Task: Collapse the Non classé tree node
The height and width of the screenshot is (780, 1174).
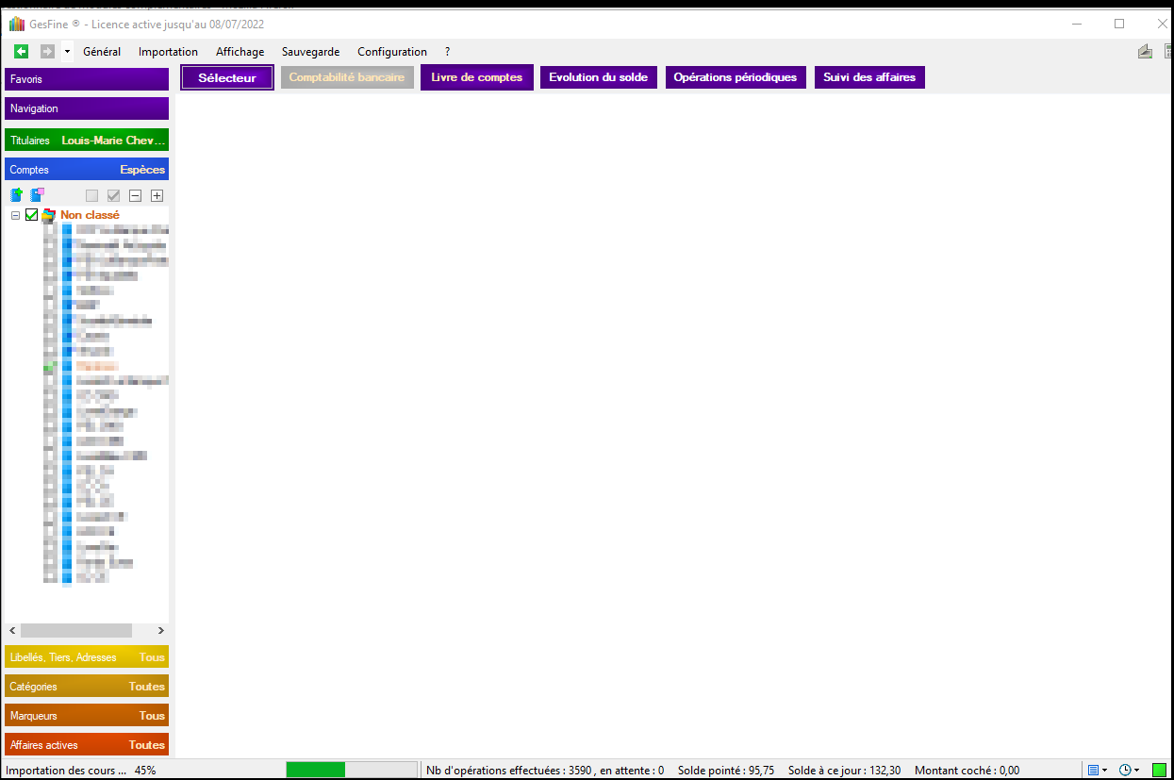Action: click(16, 215)
